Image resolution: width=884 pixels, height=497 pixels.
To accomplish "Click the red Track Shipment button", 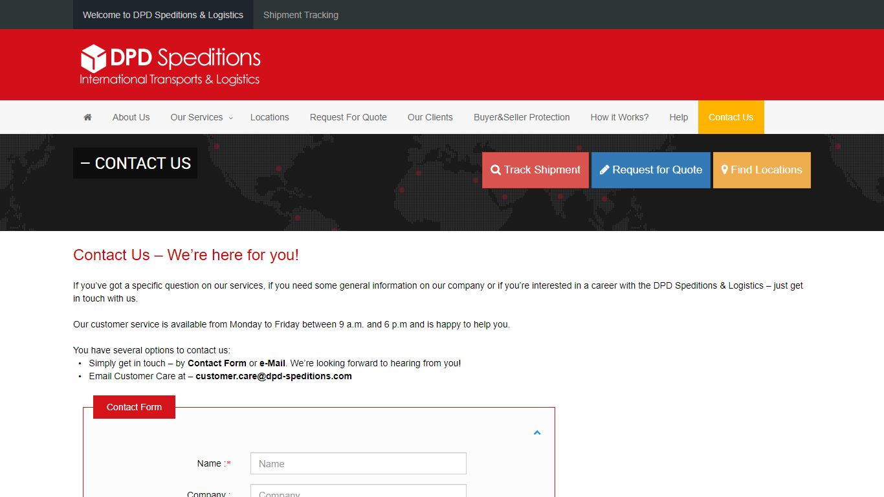I will tap(535, 170).
